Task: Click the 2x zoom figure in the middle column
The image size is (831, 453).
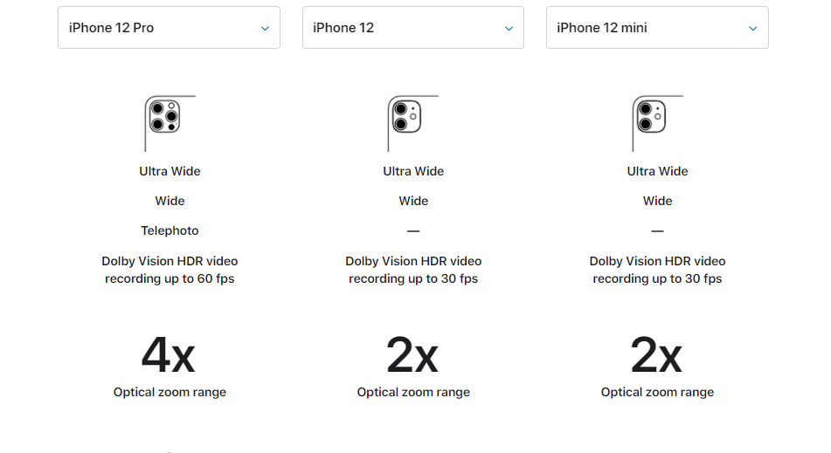Action: 412,354
